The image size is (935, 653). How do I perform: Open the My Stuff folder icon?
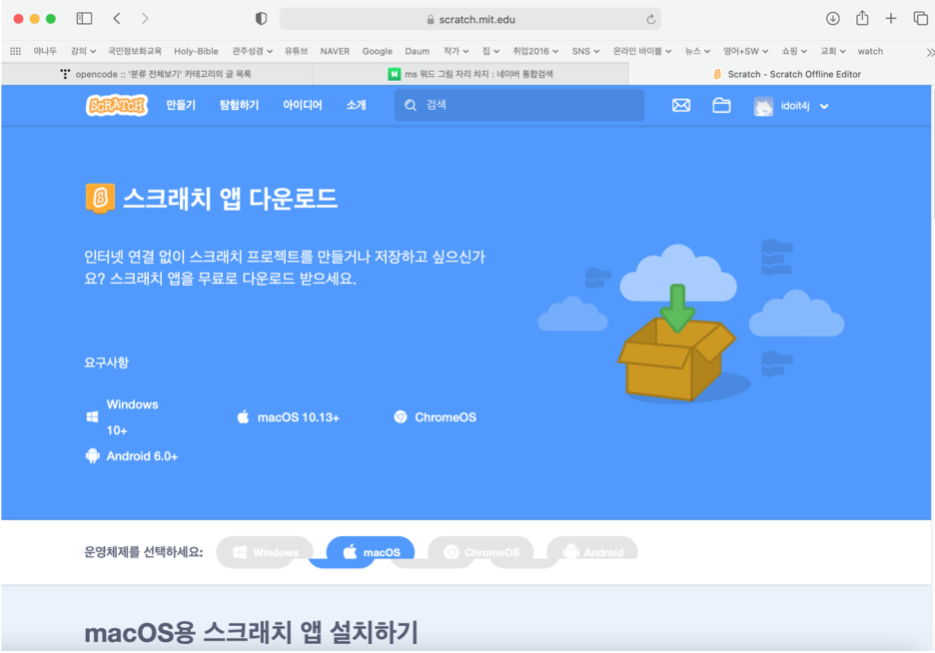coord(721,106)
